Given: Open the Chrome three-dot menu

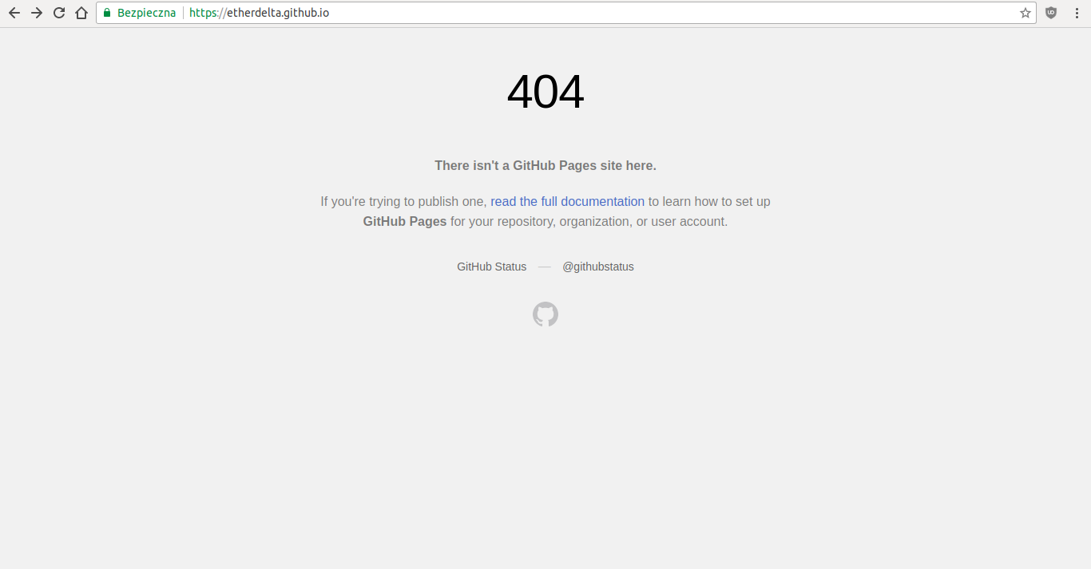Looking at the screenshot, I should click(x=1075, y=13).
